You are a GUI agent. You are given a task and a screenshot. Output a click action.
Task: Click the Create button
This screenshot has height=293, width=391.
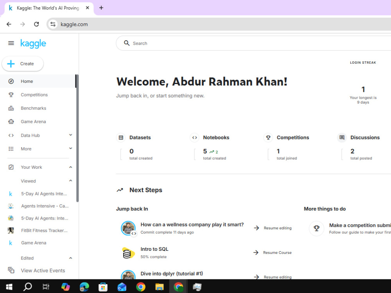point(23,64)
